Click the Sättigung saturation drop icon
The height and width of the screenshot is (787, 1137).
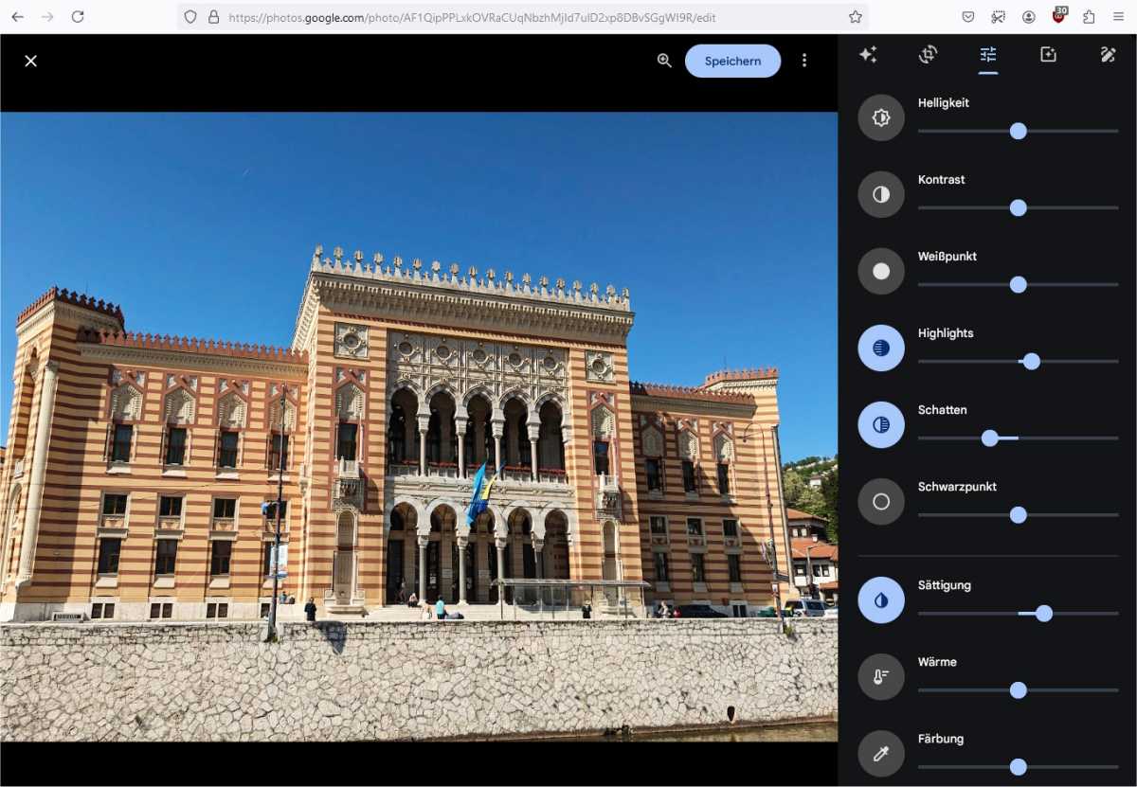pyautogui.click(x=880, y=599)
